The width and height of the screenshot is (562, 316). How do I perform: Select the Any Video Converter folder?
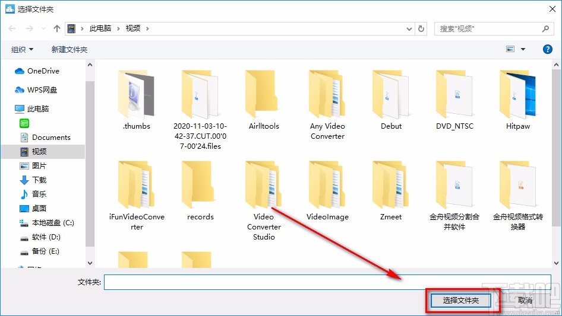[327, 105]
